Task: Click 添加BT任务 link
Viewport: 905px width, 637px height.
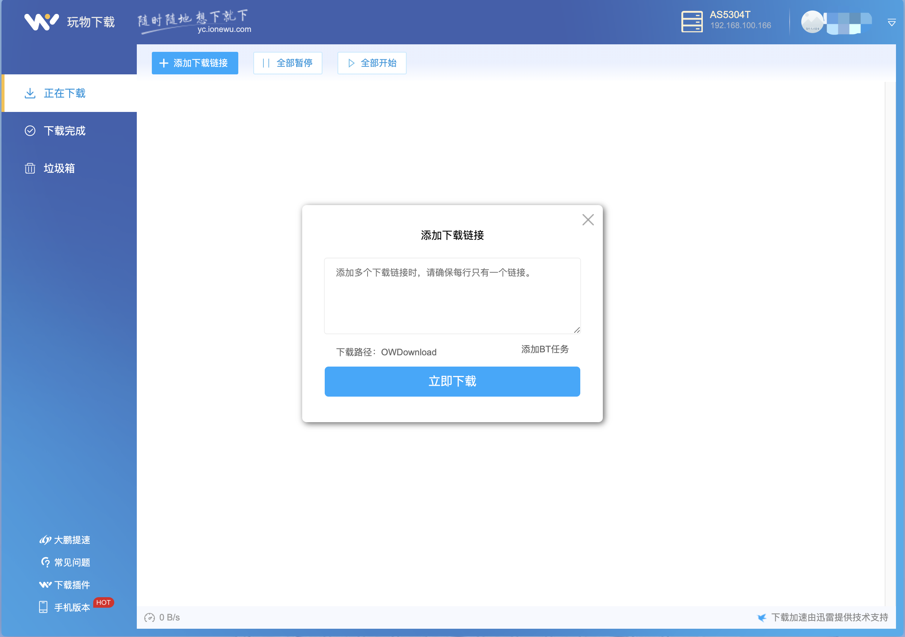Action: 545,349
